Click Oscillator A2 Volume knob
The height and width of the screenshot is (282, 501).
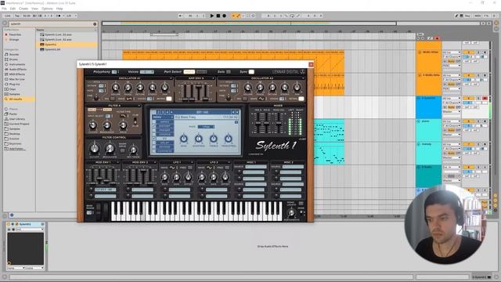[248, 87]
